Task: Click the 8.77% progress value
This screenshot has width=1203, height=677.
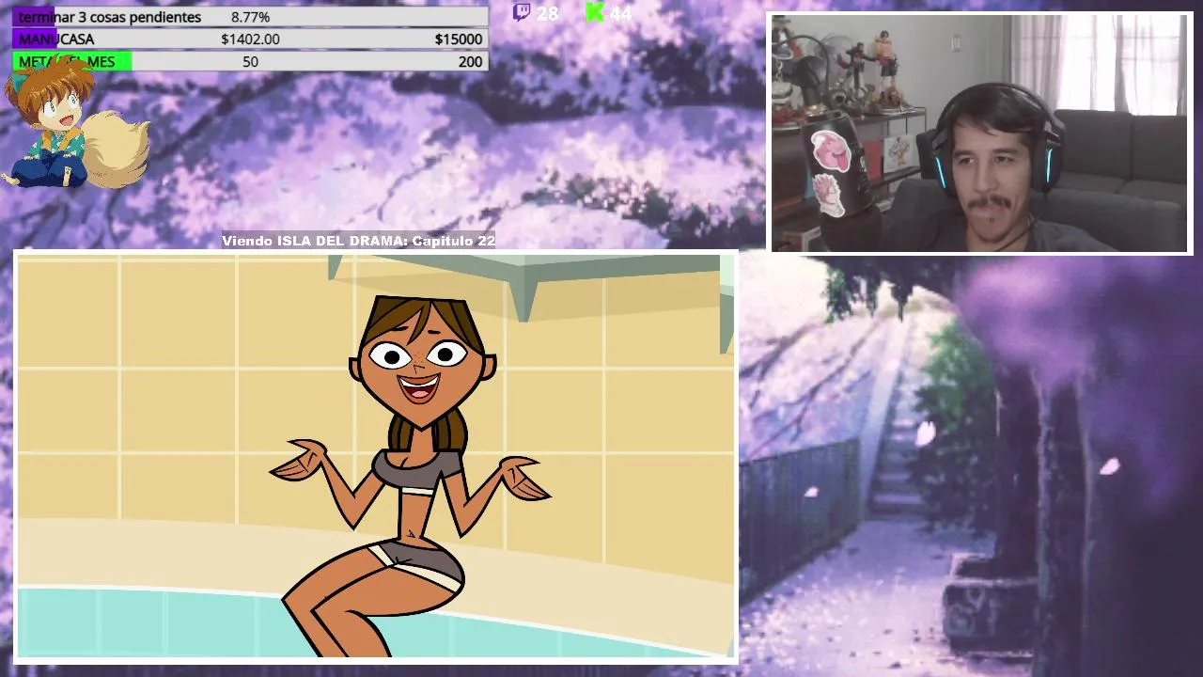Action: click(250, 17)
